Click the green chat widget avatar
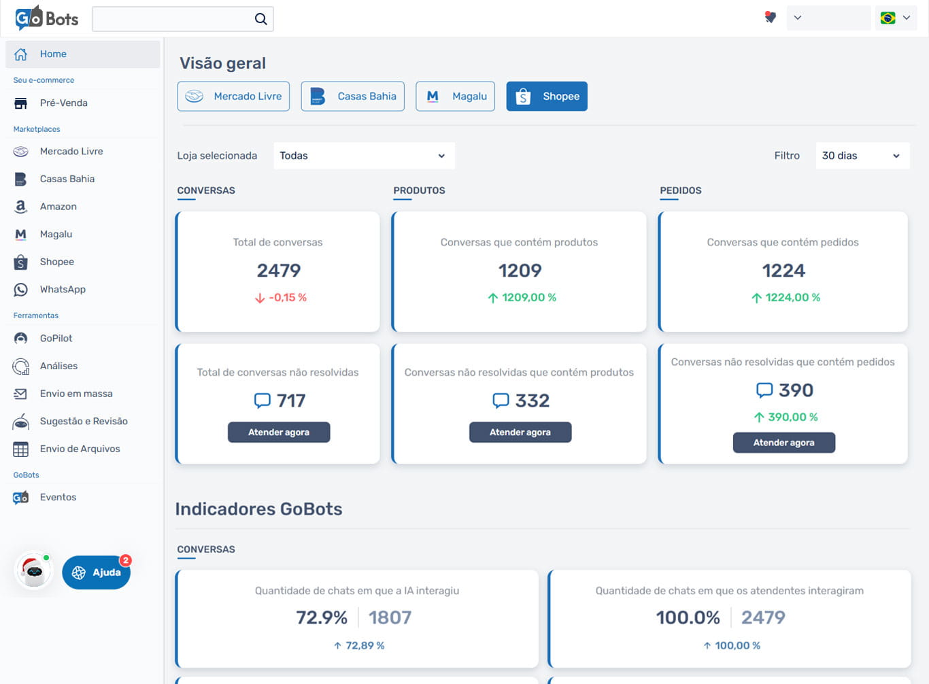 coord(33,571)
